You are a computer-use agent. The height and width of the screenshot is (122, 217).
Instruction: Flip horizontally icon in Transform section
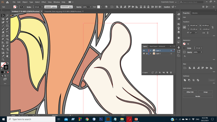[203, 33]
